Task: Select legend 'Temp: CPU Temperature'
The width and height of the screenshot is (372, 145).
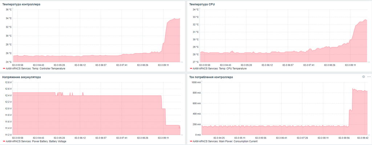Action: coord(219,69)
